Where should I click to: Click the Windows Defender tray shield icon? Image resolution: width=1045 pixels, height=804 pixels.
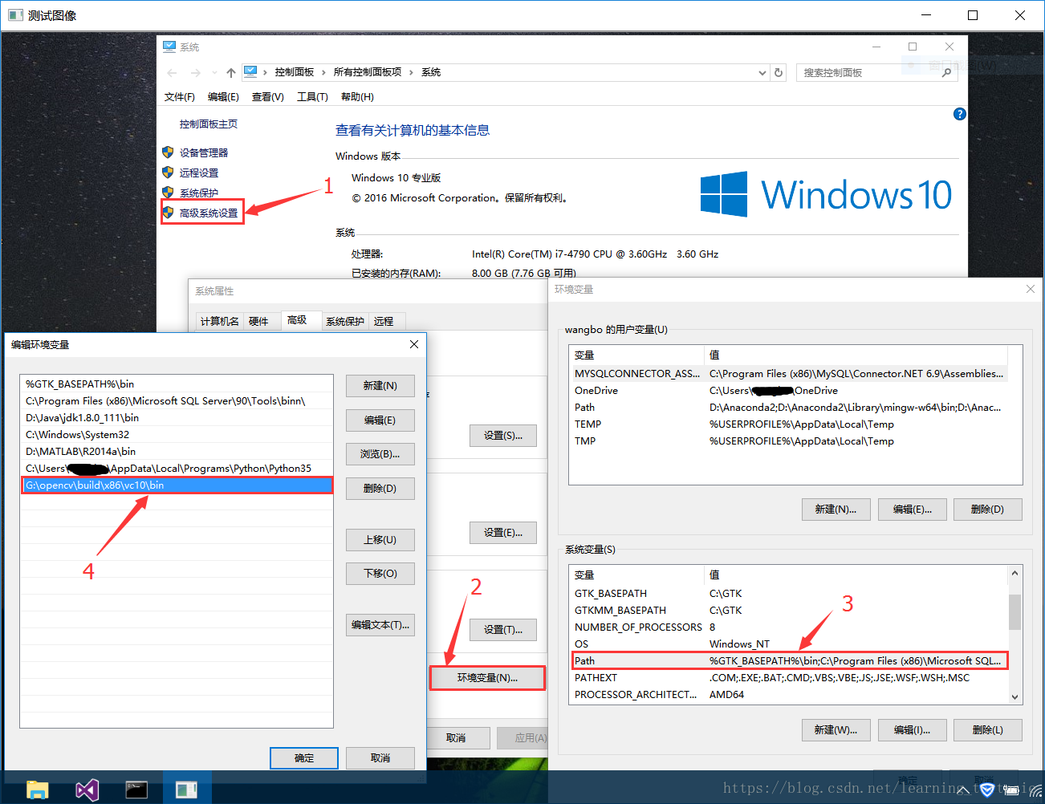988,790
